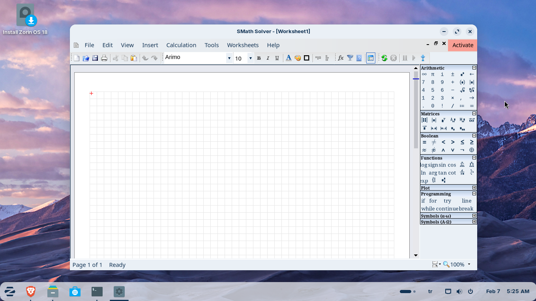Insert the pi constant symbol

tap(433, 74)
